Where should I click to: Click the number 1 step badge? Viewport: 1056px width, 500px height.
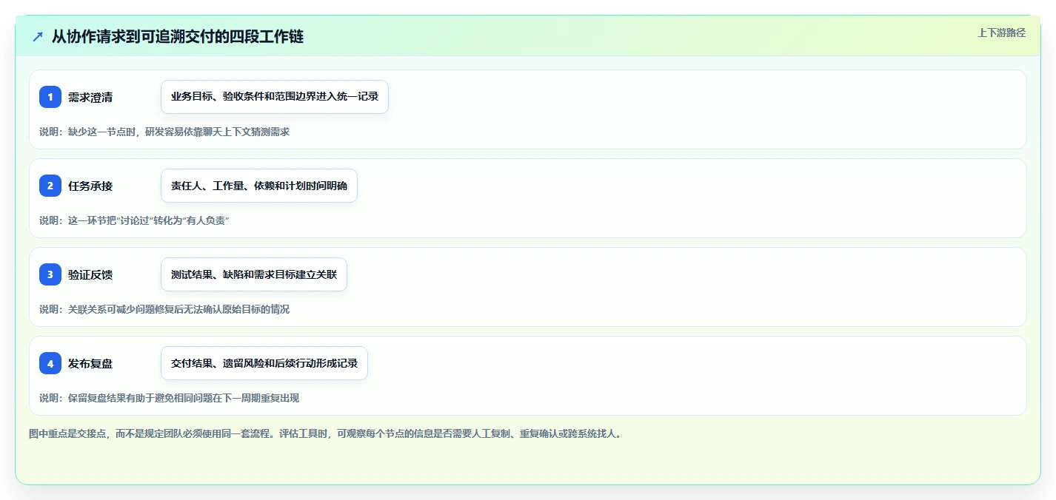pyautogui.click(x=50, y=97)
